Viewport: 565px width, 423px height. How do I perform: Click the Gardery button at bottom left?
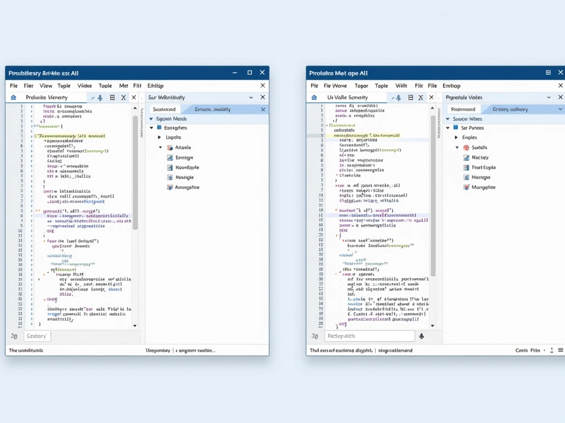36,336
